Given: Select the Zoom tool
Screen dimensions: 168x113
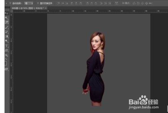Looking at the screenshot, I should (x=6, y=55).
